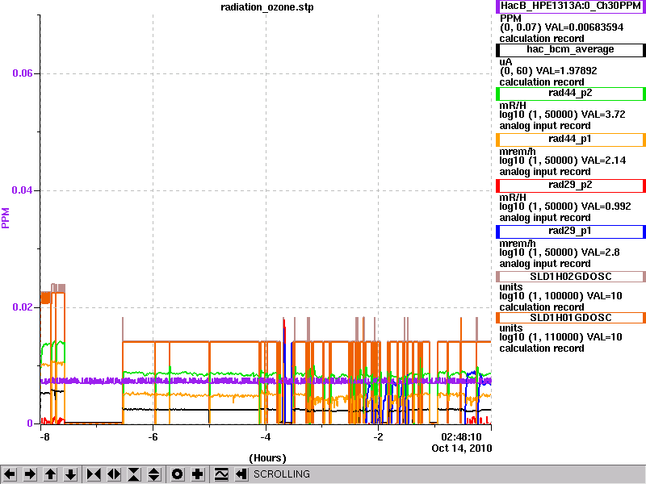Click the uA units label
The width and height of the screenshot is (646, 484).
click(x=506, y=62)
